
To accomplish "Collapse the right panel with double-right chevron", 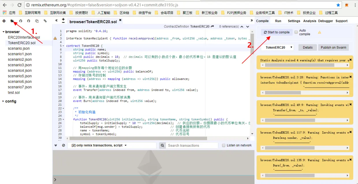I will [252, 20].
